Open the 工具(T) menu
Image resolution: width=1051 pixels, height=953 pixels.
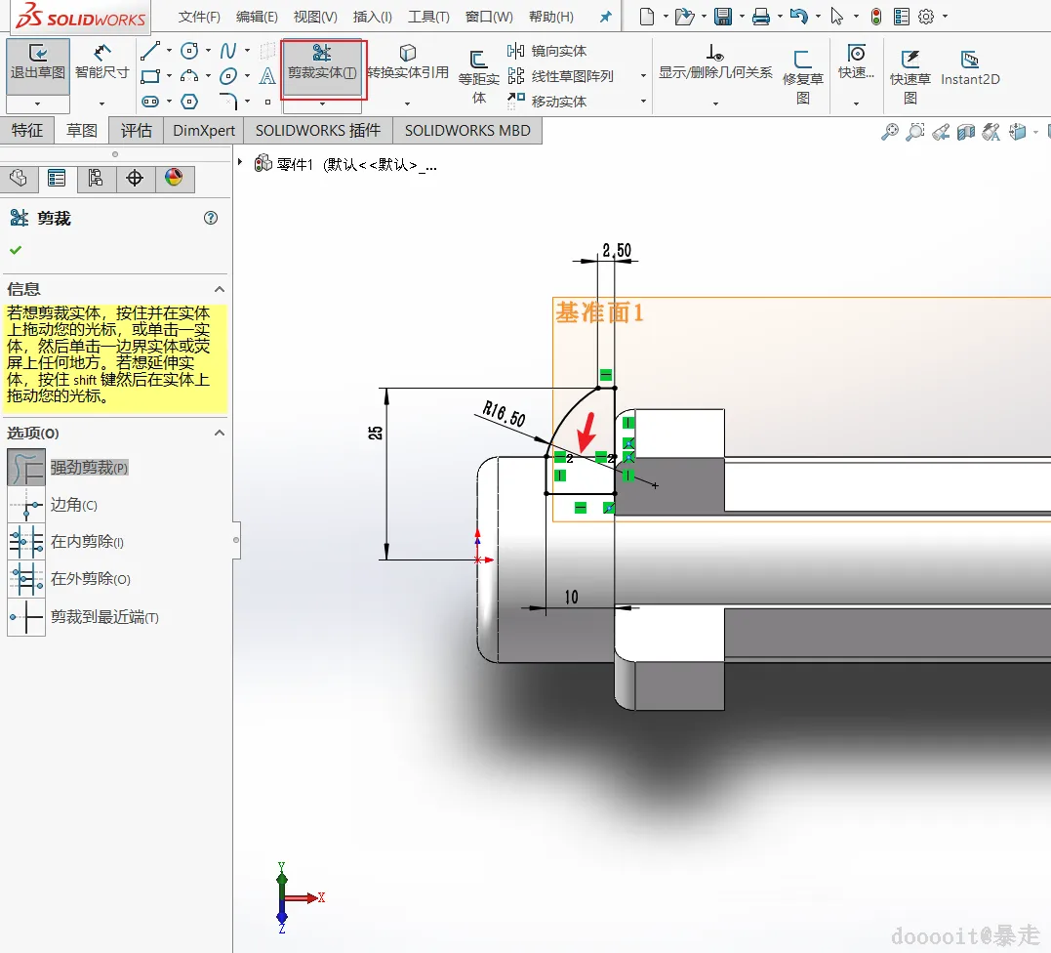pos(428,17)
